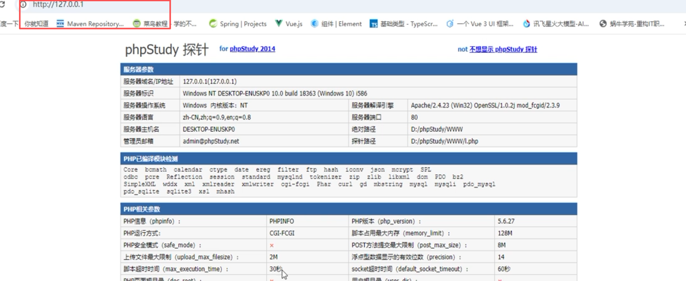
Task: Click the 管理员邮箱 label
Action: [x=138, y=141]
